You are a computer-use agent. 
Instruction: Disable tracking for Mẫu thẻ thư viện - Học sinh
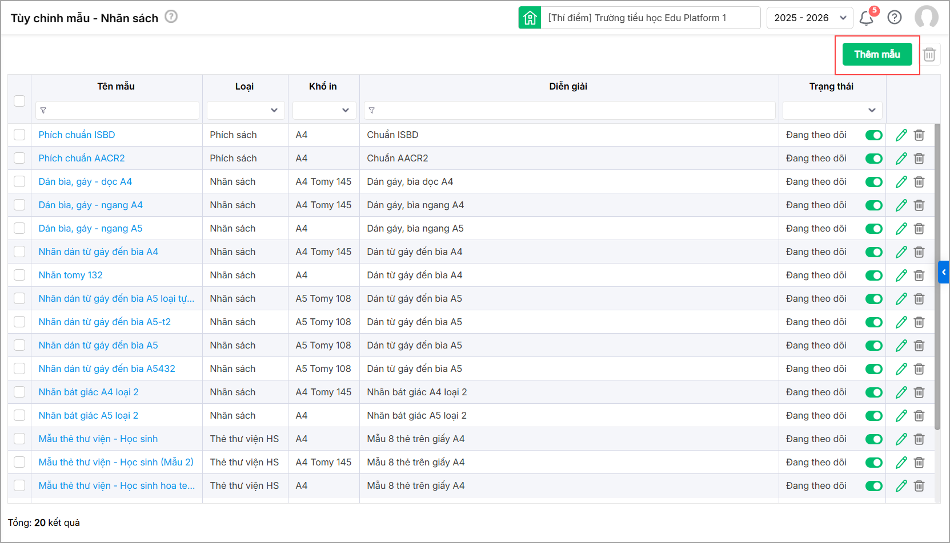pyautogui.click(x=873, y=439)
